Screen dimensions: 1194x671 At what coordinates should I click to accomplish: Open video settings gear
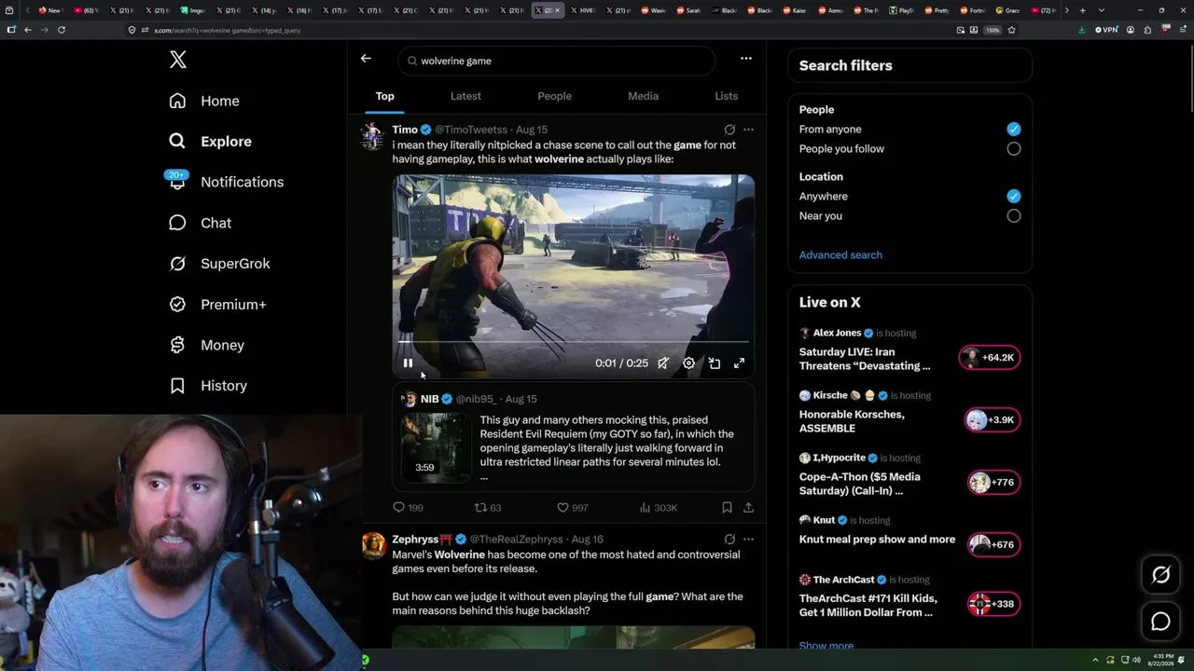(x=688, y=363)
